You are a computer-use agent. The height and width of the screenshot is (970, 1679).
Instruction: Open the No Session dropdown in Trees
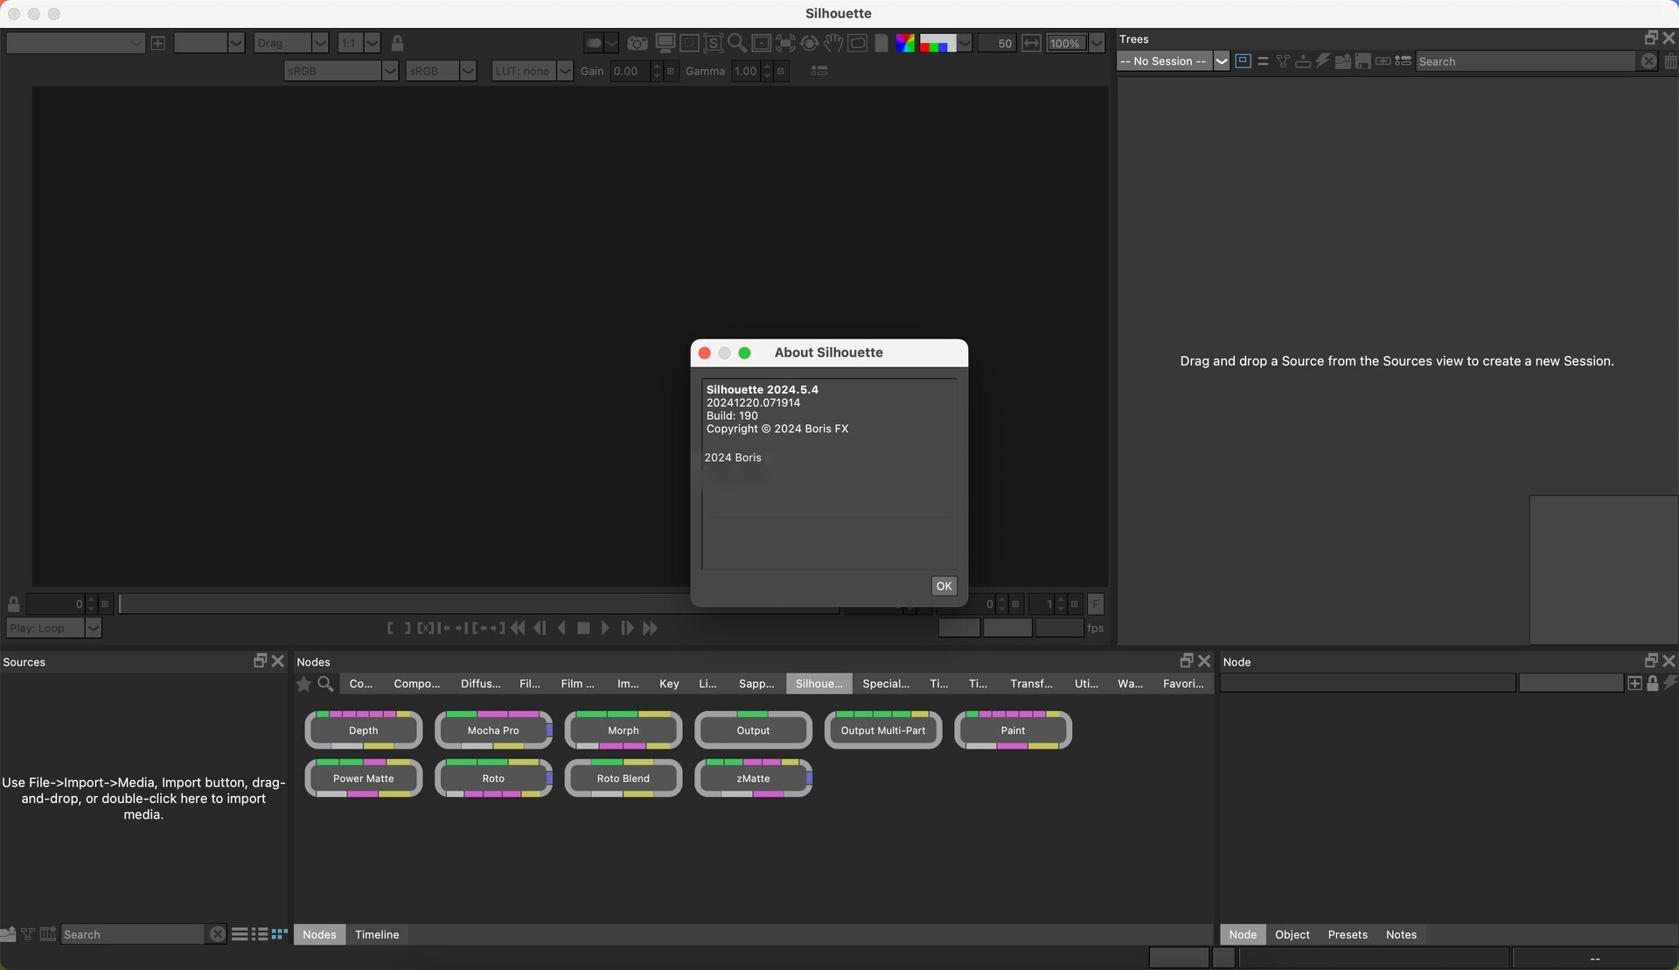click(1174, 61)
